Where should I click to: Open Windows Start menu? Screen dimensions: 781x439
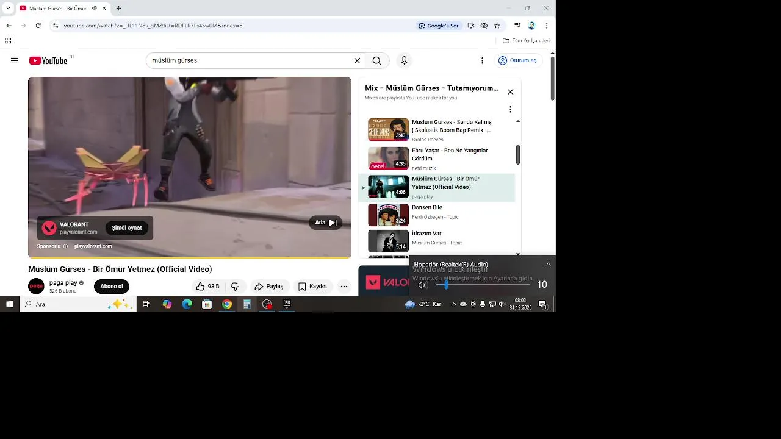coord(10,304)
